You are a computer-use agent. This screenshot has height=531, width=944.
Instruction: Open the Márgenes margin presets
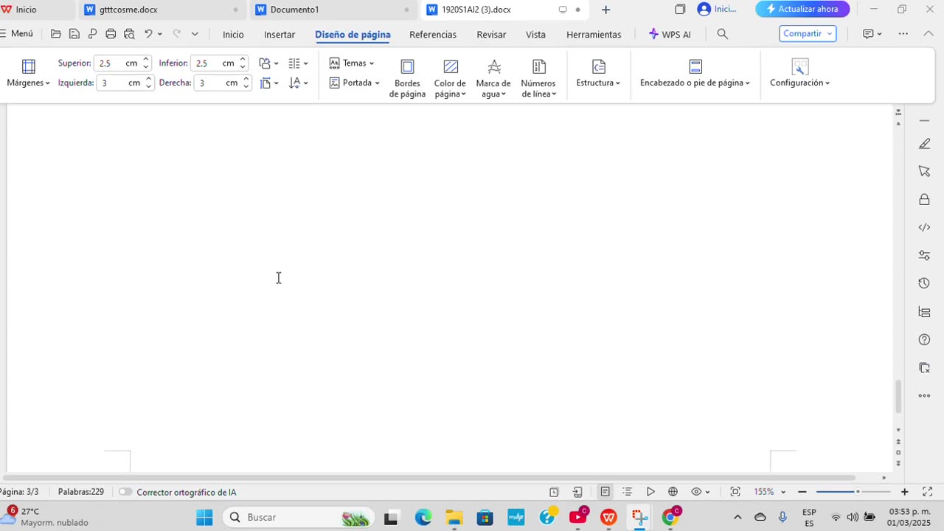28,74
